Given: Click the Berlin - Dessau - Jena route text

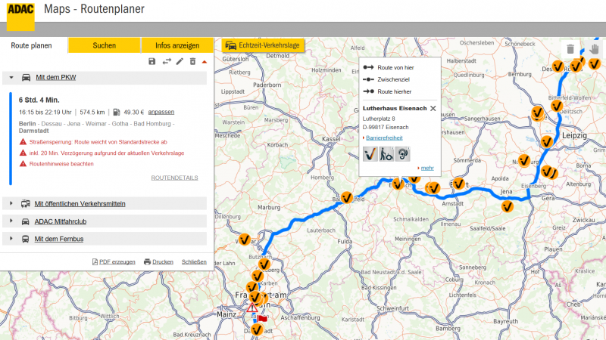Looking at the screenshot, I should [x=97, y=127].
